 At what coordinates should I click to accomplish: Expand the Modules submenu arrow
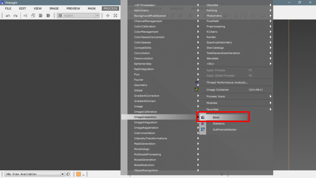[x=270, y=103]
